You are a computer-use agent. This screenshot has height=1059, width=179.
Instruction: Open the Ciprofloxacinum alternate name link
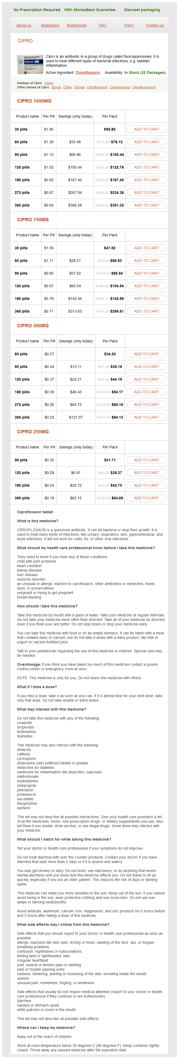coord(144,87)
